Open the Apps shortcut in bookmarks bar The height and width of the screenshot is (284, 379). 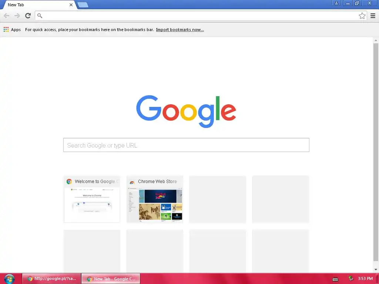point(12,30)
